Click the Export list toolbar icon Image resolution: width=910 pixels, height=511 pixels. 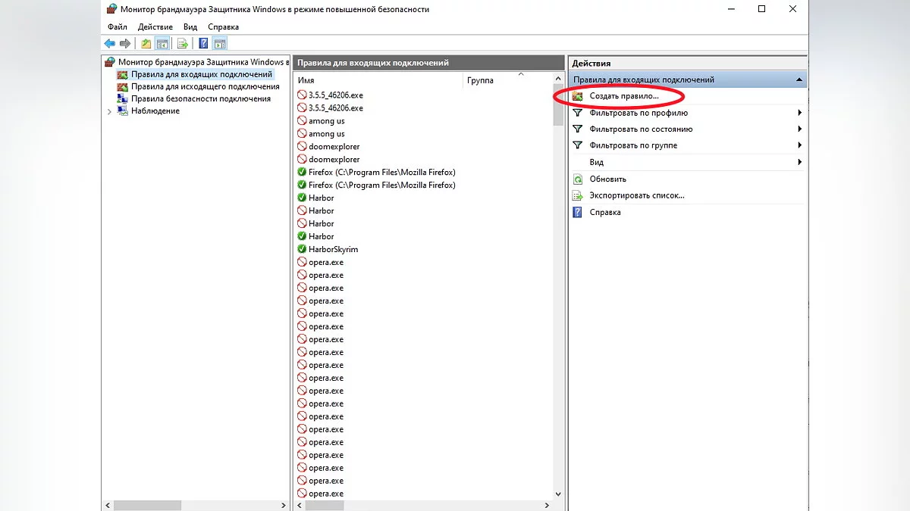(x=182, y=43)
